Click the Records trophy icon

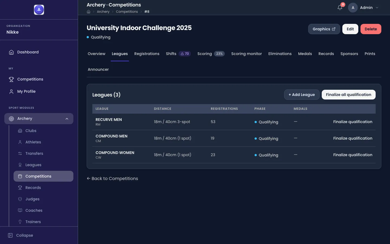click(x=20, y=188)
